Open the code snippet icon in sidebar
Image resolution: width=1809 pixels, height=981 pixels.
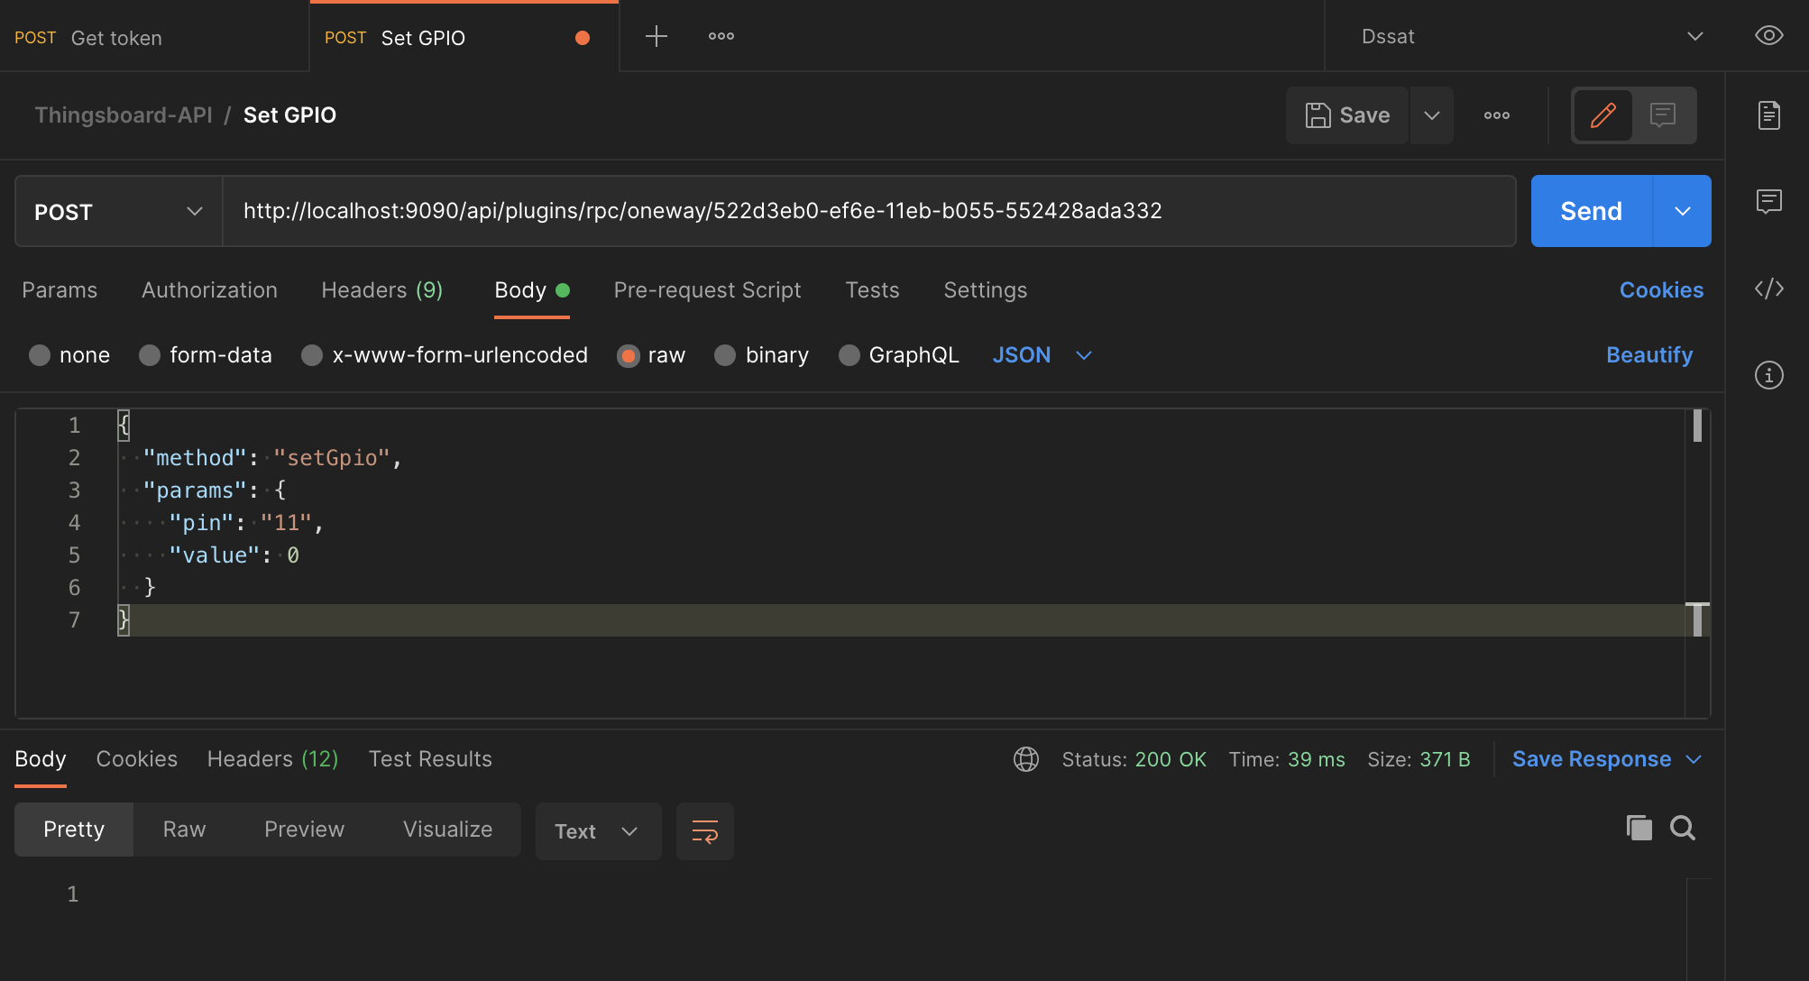coord(1768,289)
